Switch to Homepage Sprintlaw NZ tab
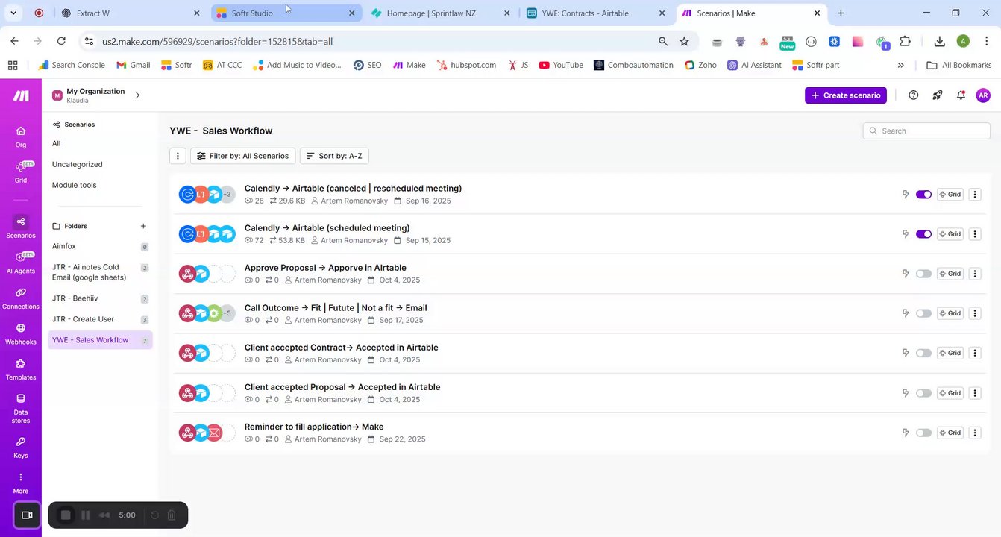The image size is (1001, 537). 440,13
